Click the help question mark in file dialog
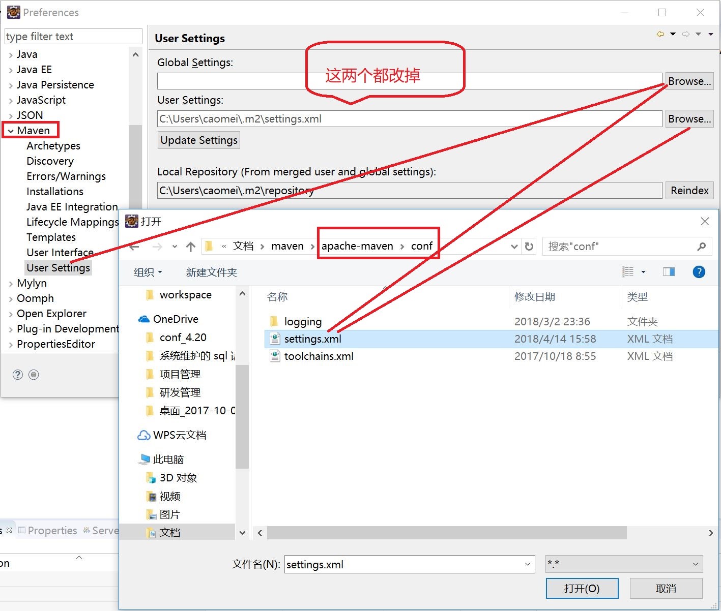 coord(699,272)
